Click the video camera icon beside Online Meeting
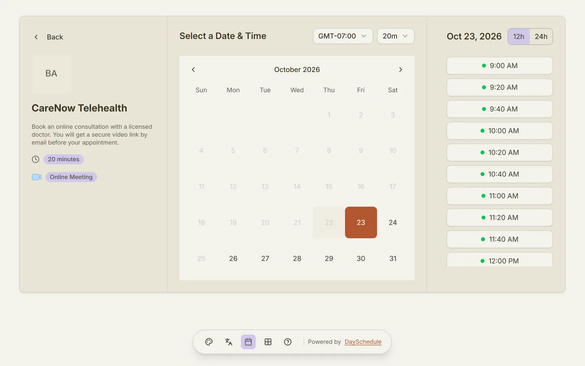Screen dimensions: 585x366 point(37,177)
